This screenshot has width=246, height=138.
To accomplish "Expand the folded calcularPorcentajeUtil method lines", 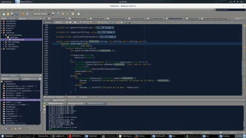I will 108,37.
